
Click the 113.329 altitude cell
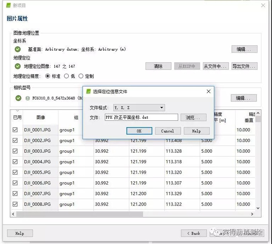pos(182,194)
